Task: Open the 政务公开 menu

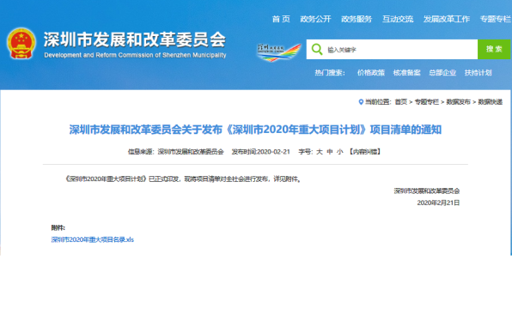Action: (x=315, y=19)
